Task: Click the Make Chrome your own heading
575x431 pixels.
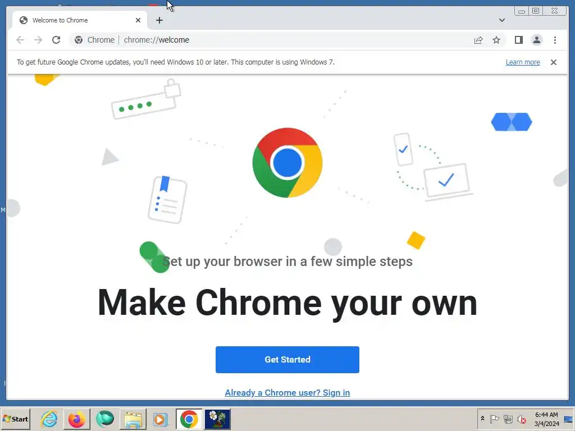Action: pyautogui.click(x=287, y=302)
